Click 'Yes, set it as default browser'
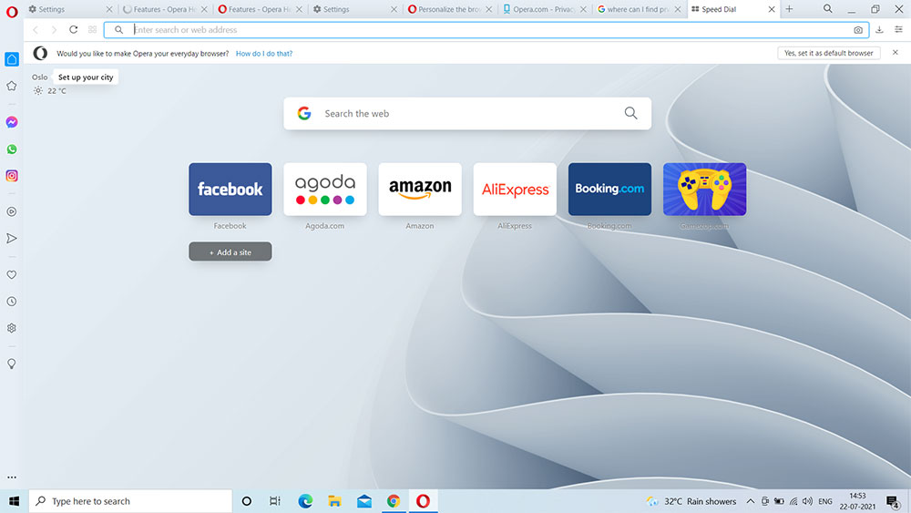 tap(828, 53)
